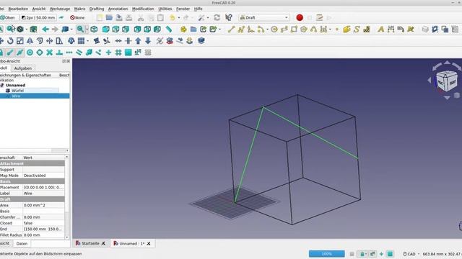
Task: Click the Upgrade up-arrow tool
Action: [138, 41]
